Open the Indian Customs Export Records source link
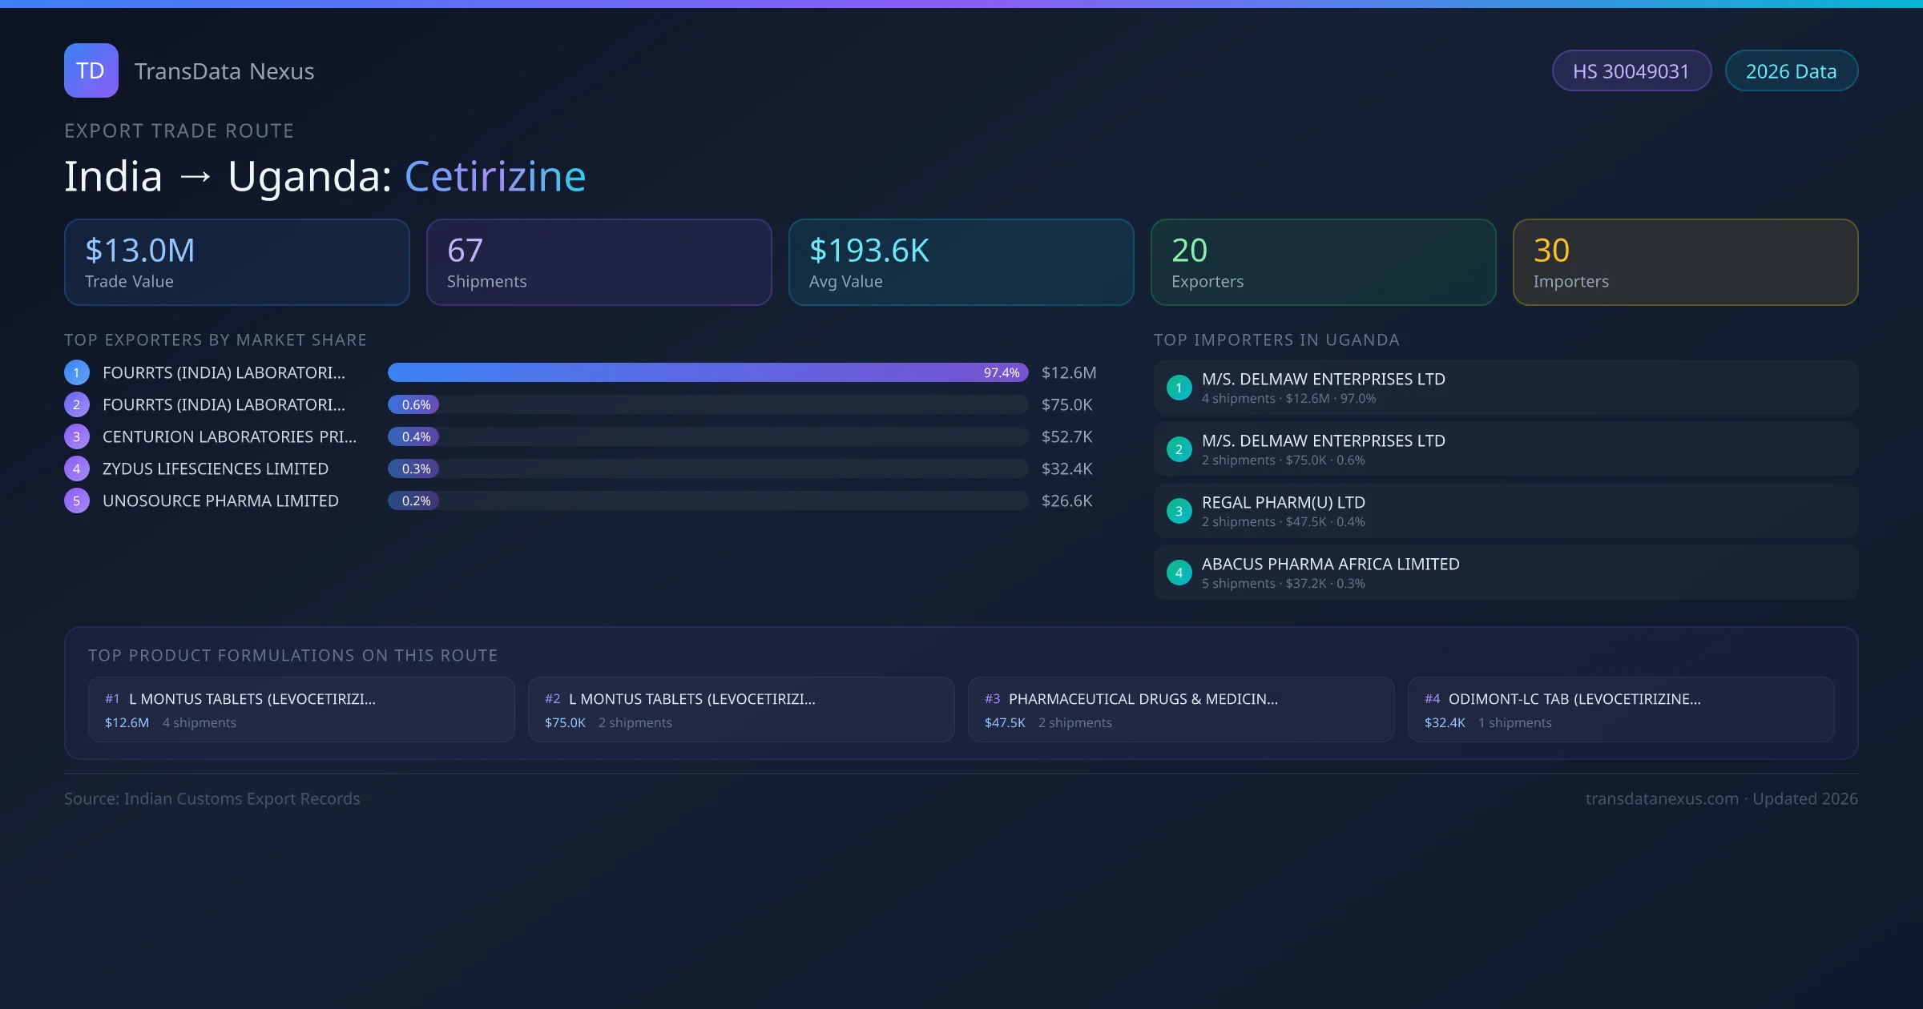This screenshot has height=1009, width=1923. pyautogui.click(x=212, y=798)
